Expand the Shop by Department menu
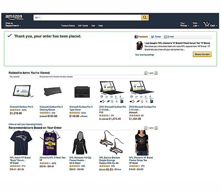Image resolution: width=221 pixels, height=192 pixels. click(13, 24)
